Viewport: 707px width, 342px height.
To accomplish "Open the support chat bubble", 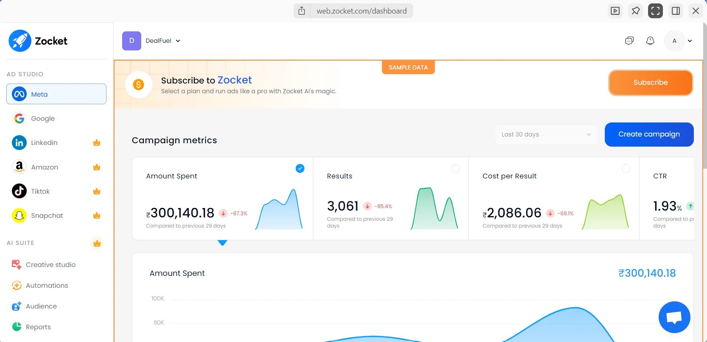I will click(x=674, y=317).
